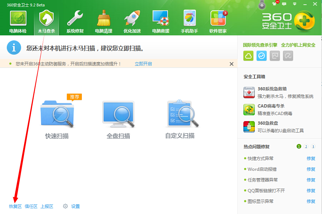
Task: Open CAD病毒专杀 icon
Action: 249,110
